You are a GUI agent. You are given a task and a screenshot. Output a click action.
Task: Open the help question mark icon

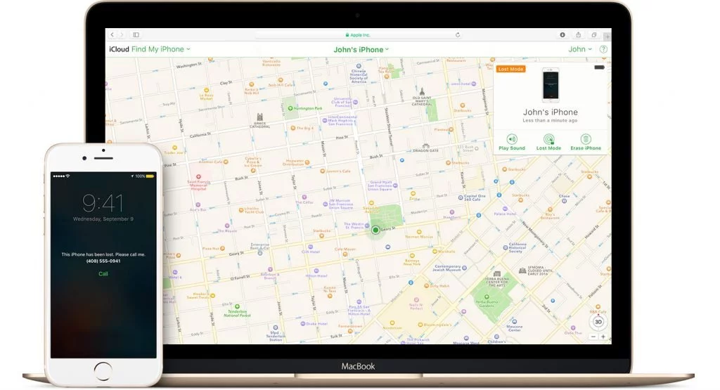603,49
